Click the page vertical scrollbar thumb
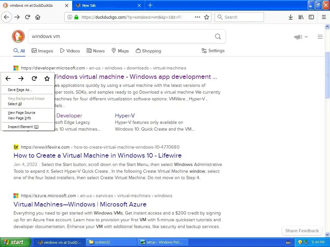Viewport: 330px width, 247px height. [327, 75]
